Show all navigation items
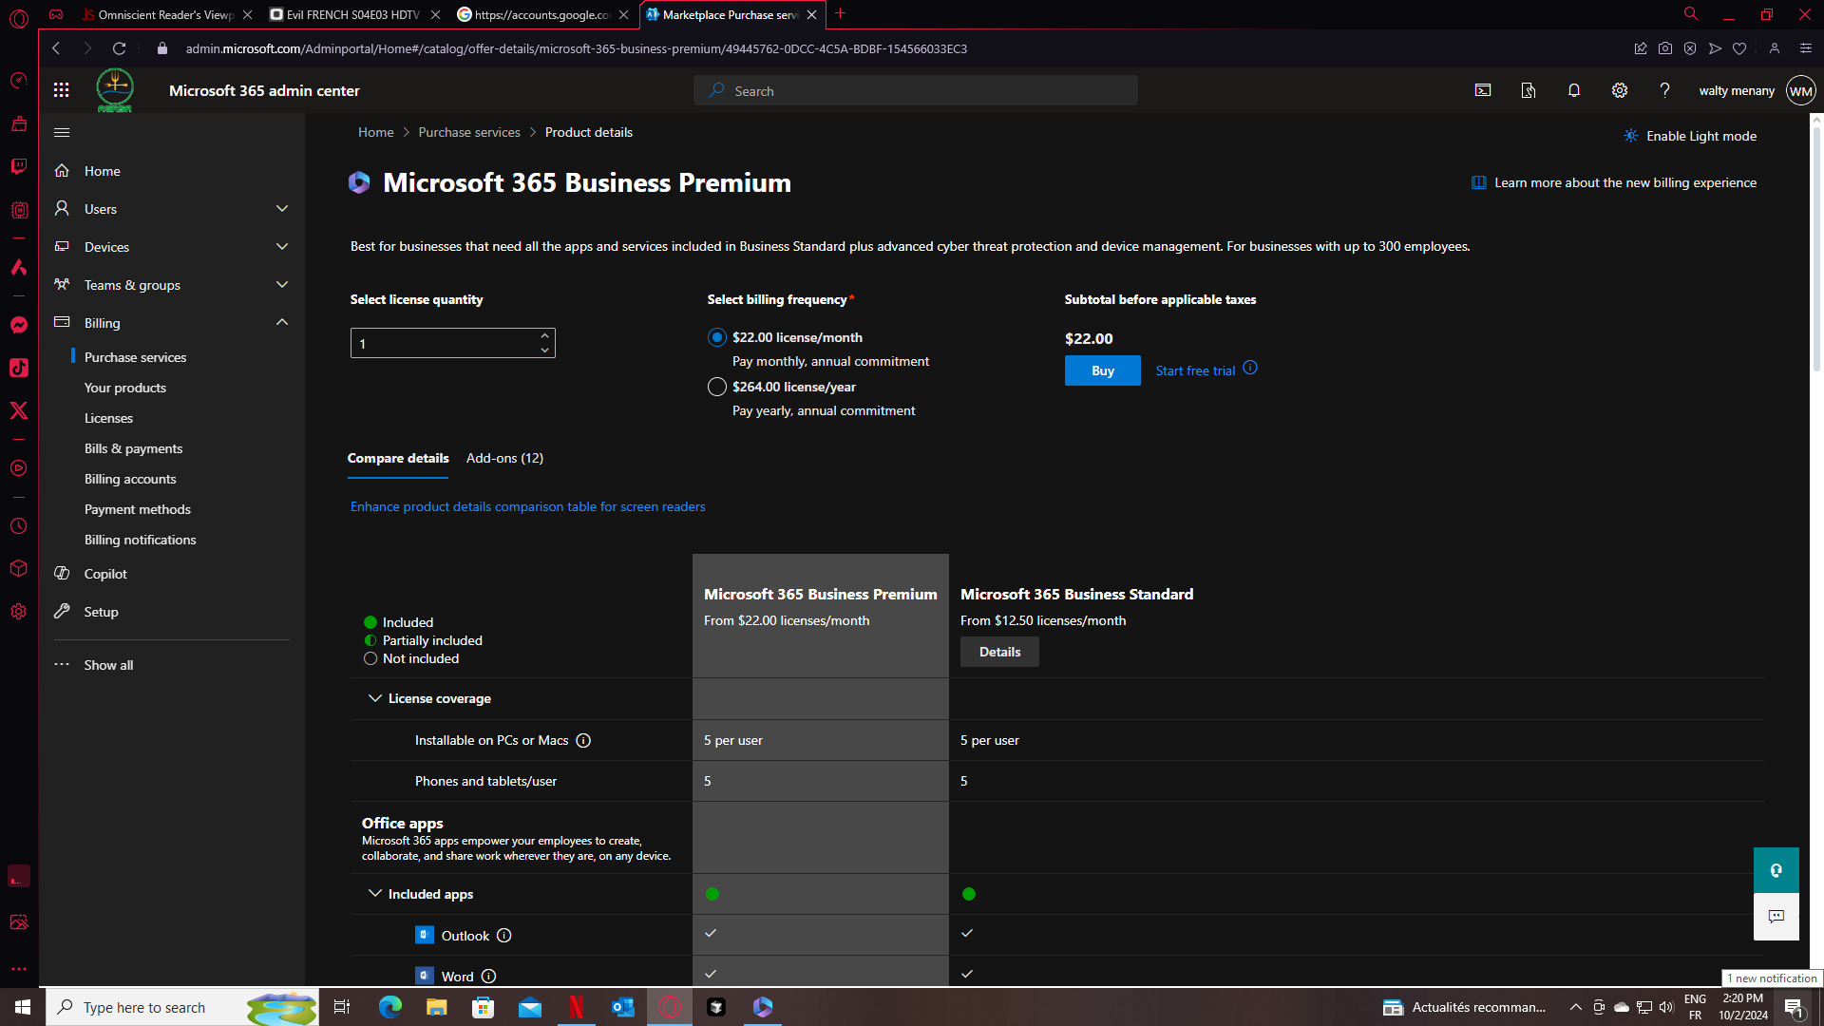Screen dimensions: 1824x1026 108,665
